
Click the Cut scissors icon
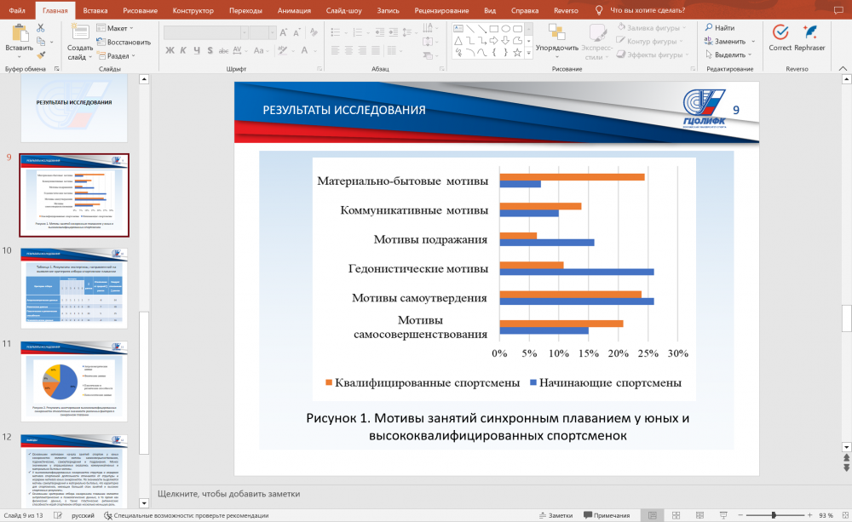40,28
